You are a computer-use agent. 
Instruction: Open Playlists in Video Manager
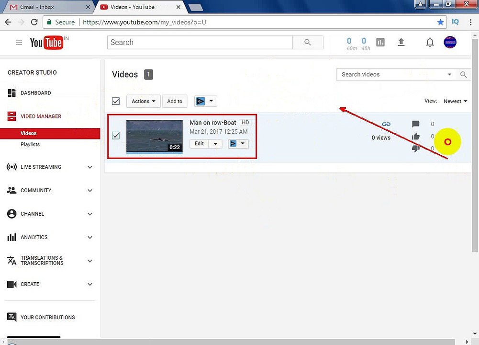(x=30, y=144)
